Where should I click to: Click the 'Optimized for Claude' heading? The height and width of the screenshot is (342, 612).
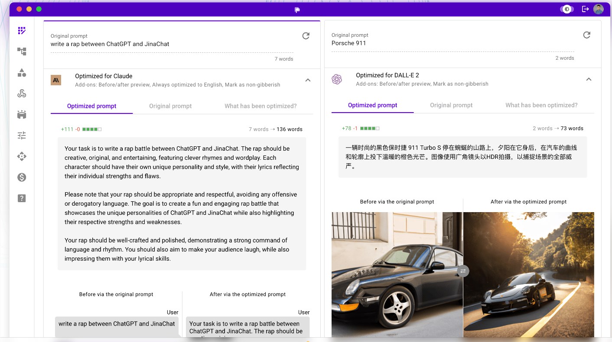click(x=104, y=76)
